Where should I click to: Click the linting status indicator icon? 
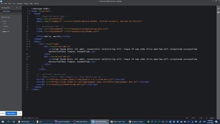pos(207,118)
